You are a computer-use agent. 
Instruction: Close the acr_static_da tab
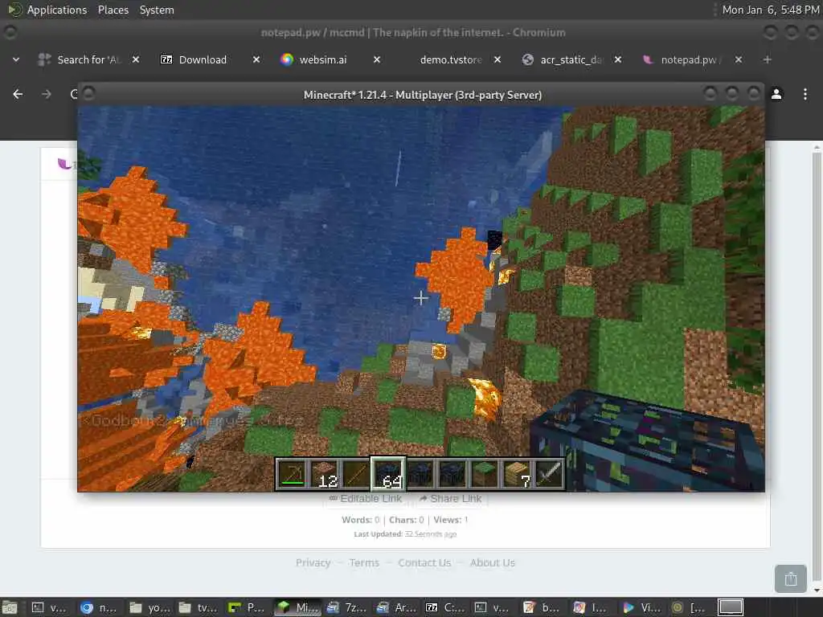[x=618, y=59]
